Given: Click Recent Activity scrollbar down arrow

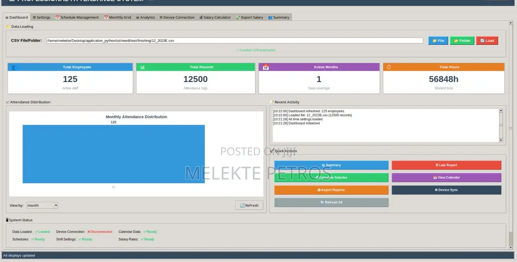Looking at the screenshot, I should click(501, 140).
